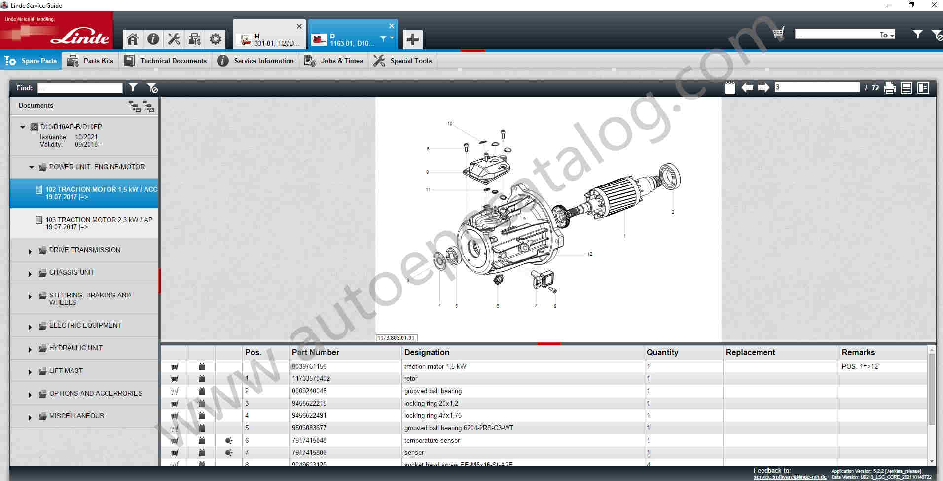Close the H 331-01 truck tab
The height and width of the screenshot is (481, 943).
(299, 26)
